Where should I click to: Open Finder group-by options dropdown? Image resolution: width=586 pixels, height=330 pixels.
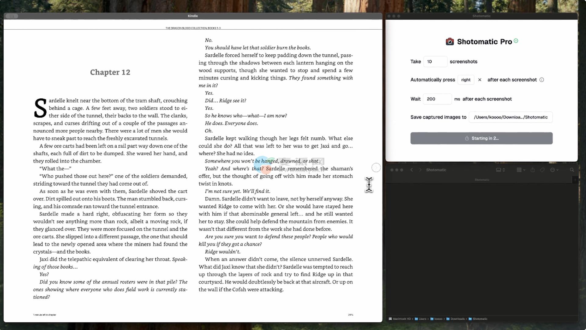pos(521,170)
